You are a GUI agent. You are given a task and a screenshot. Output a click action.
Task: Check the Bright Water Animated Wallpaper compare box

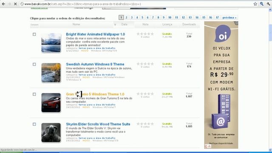(x=34, y=34)
